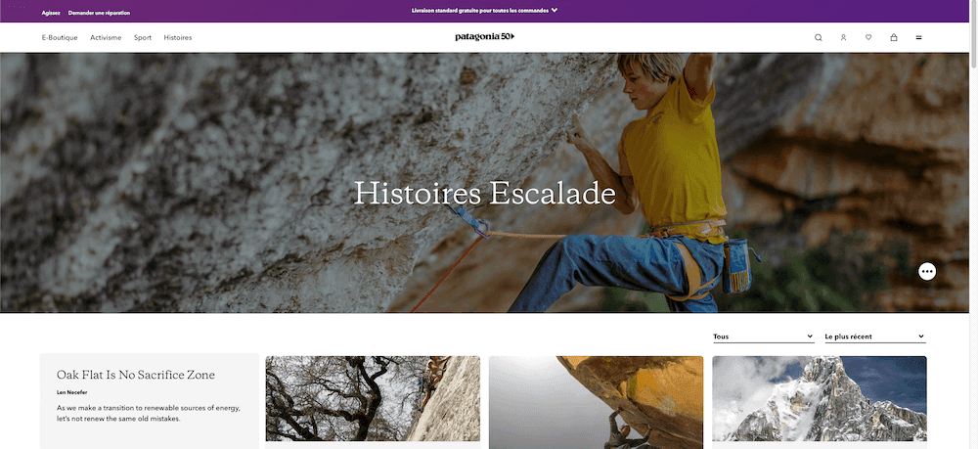
Task: Open the Sport menu
Action: pyautogui.click(x=142, y=37)
